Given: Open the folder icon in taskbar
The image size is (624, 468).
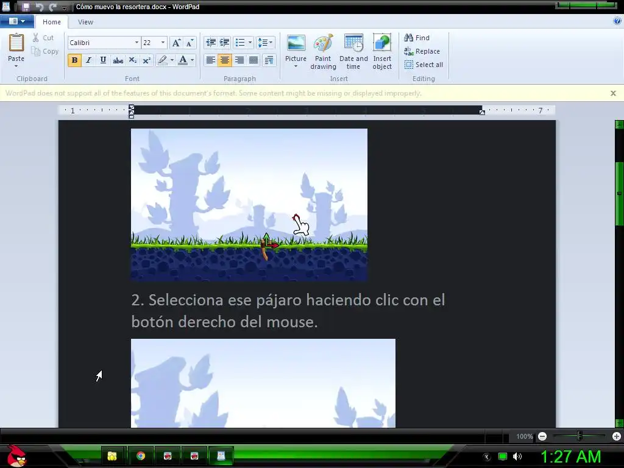Looking at the screenshot, I should [x=112, y=456].
